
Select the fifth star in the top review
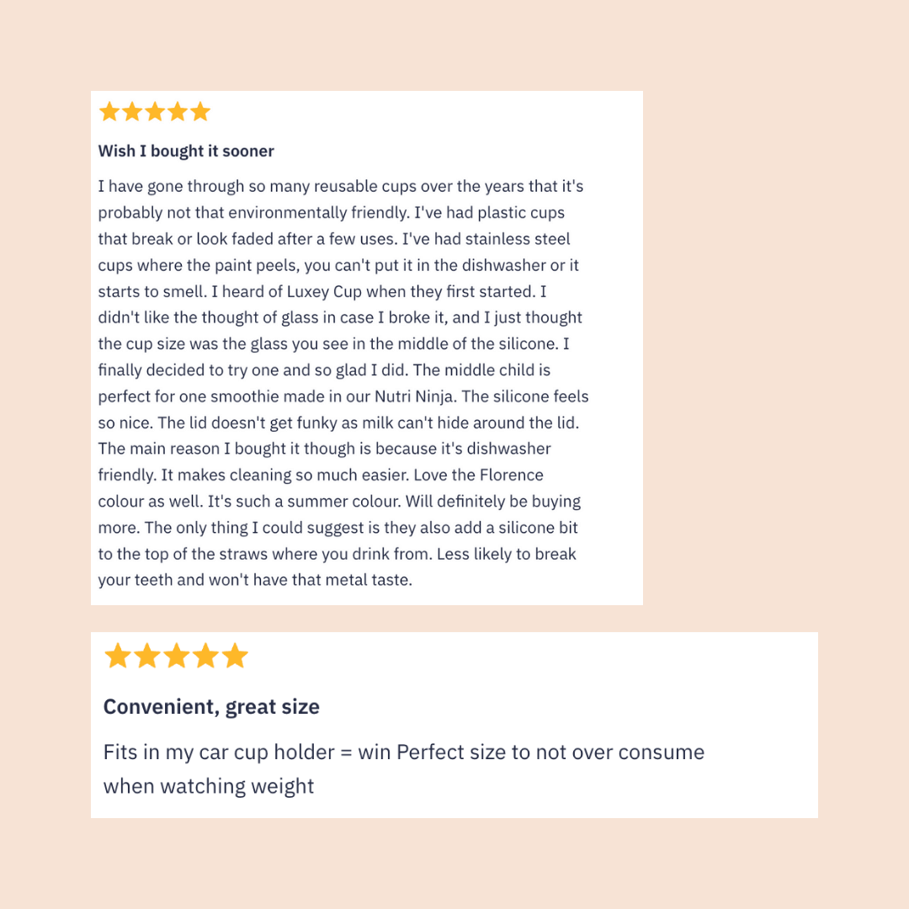point(200,112)
